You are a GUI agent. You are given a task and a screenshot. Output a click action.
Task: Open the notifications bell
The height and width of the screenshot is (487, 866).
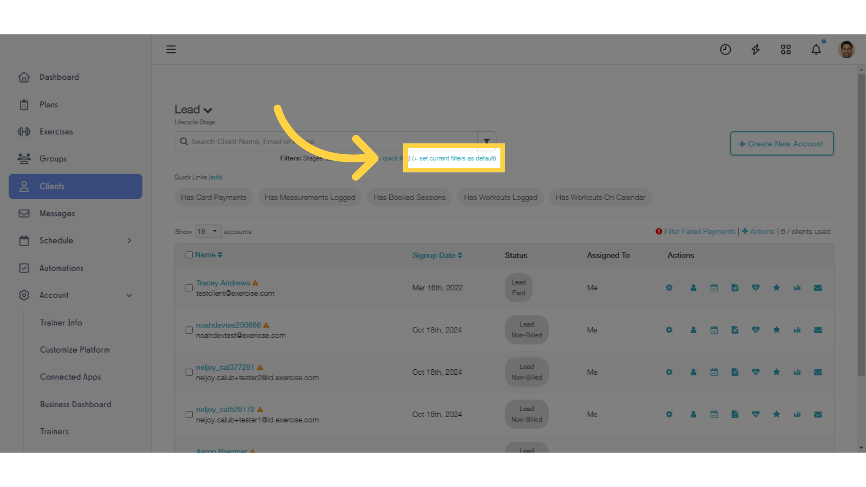coord(816,50)
